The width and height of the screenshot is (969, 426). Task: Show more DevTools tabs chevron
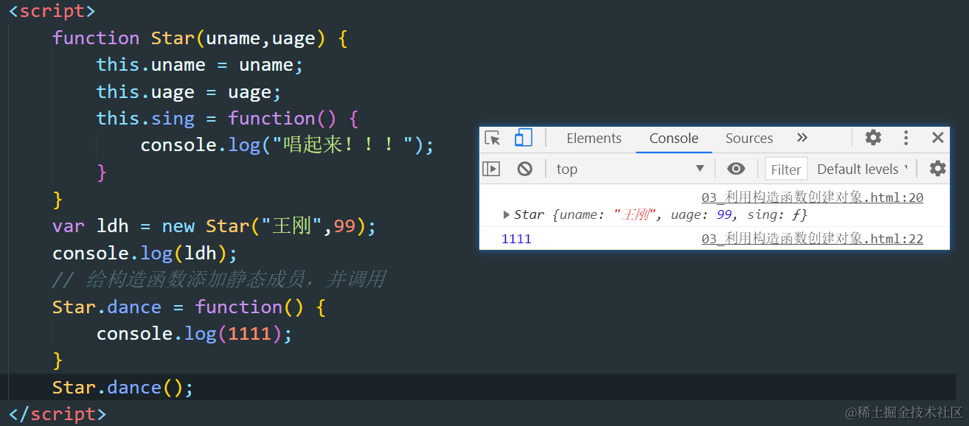[x=802, y=138]
